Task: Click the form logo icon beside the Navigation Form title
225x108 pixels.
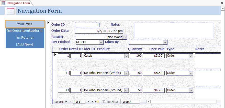Action: (10, 11)
